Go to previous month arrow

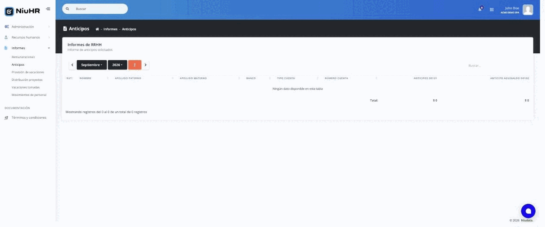click(x=72, y=65)
